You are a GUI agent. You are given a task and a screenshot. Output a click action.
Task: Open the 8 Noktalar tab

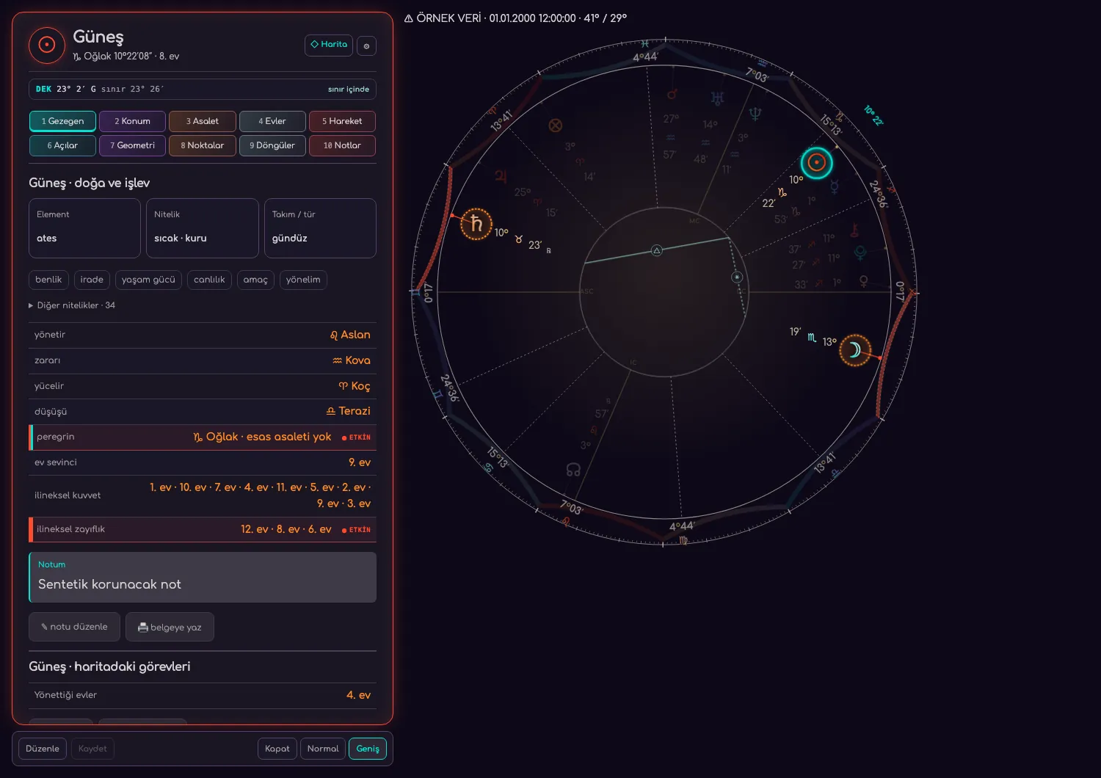point(203,145)
